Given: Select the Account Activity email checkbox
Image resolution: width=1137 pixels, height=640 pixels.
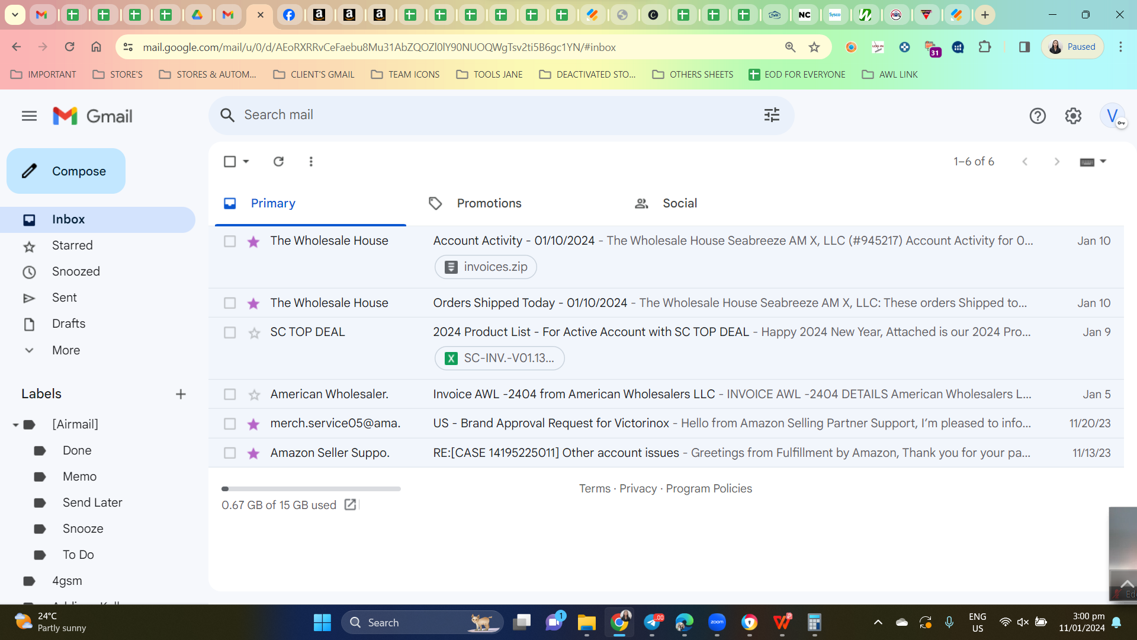Looking at the screenshot, I should point(230,241).
